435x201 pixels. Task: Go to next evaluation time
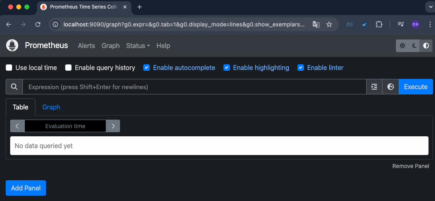(113, 126)
